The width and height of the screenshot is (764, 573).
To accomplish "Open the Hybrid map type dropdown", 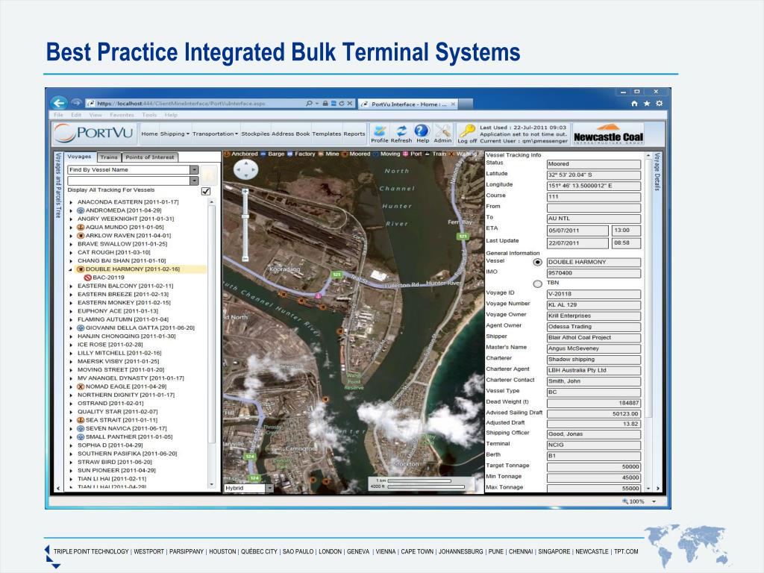I will (269, 488).
